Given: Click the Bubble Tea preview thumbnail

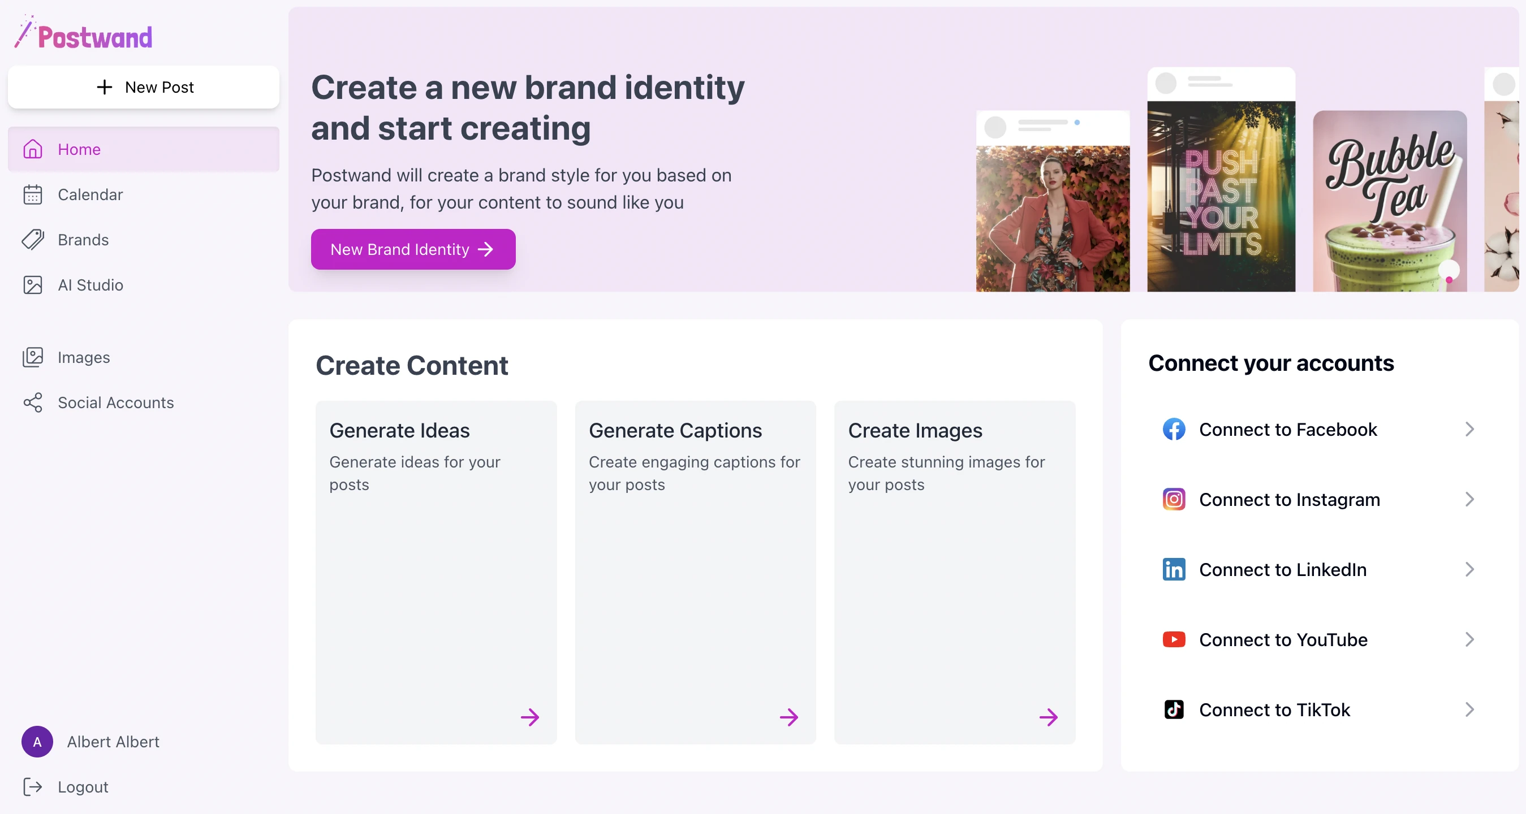Looking at the screenshot, I should point(1389,201).
